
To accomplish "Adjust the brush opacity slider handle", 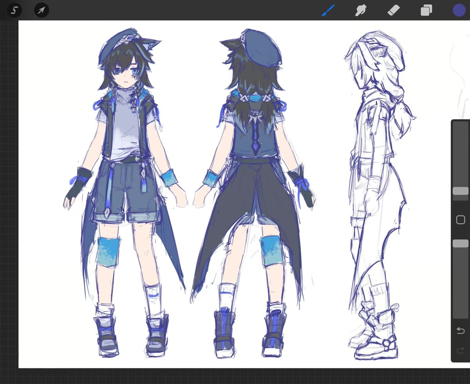I will click(460, 244).
